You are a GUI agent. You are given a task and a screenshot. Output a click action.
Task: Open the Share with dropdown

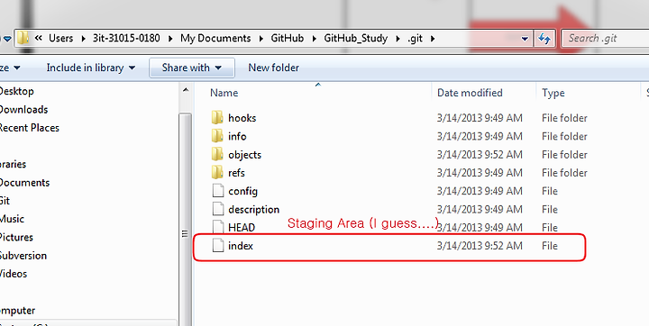tap(192, 68)
